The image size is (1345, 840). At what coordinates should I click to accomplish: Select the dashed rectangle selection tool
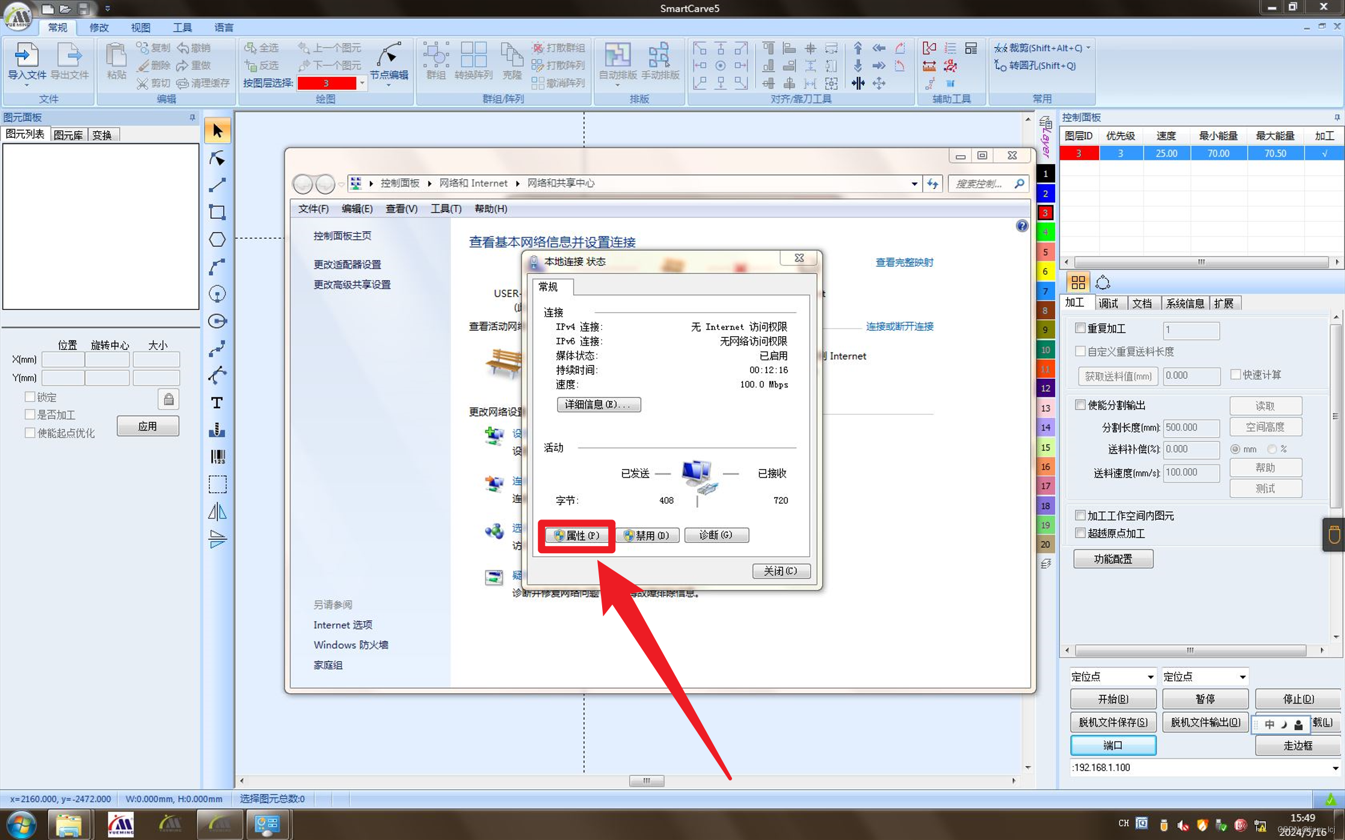pyautogui.click(x=217, y=484)
